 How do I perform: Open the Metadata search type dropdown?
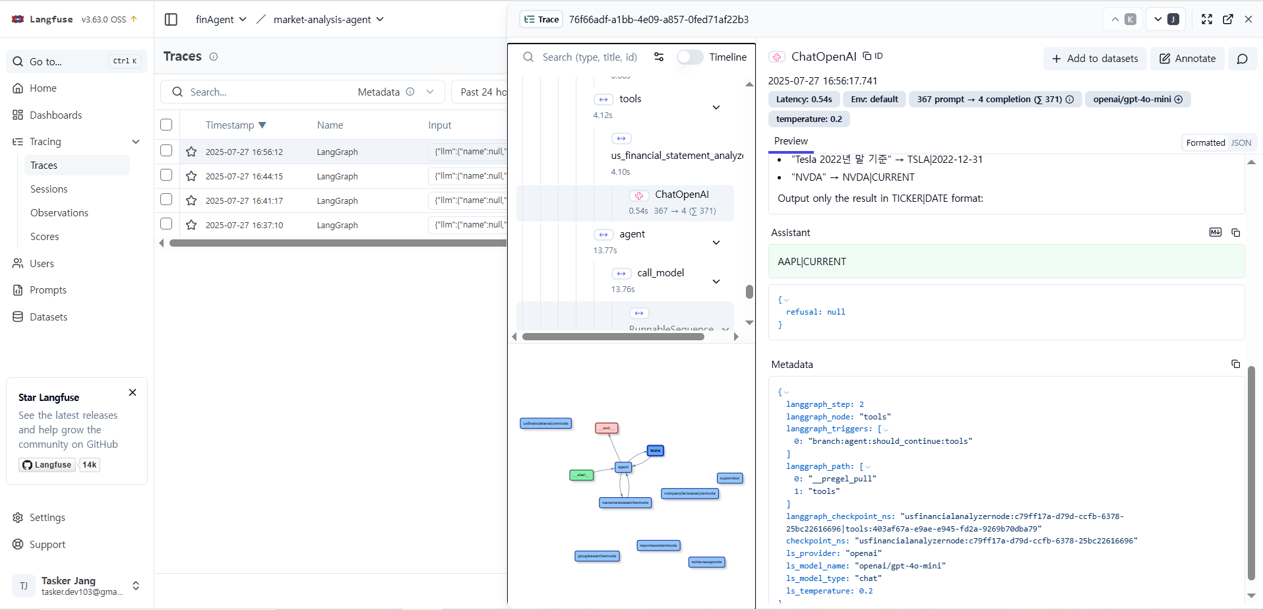[396, 92]
